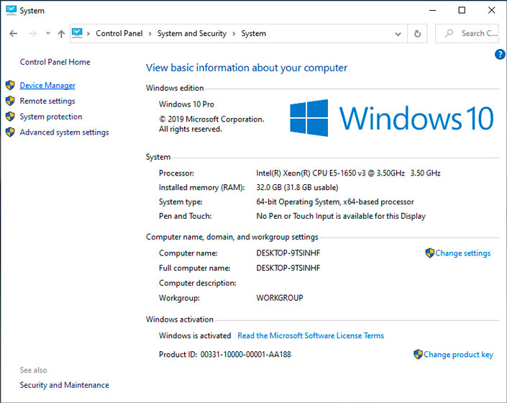The image size is (507, 403).
Task: Click Change product key
Action: click(x=458, y=355)
